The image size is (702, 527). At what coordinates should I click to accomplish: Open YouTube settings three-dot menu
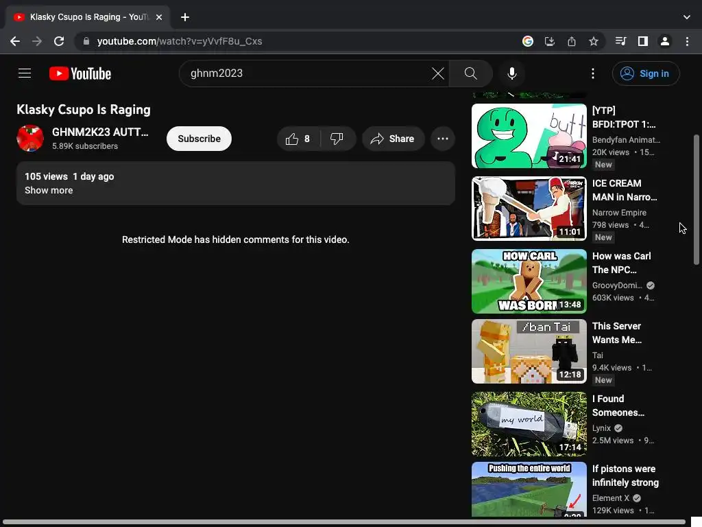tap(593, 73)
